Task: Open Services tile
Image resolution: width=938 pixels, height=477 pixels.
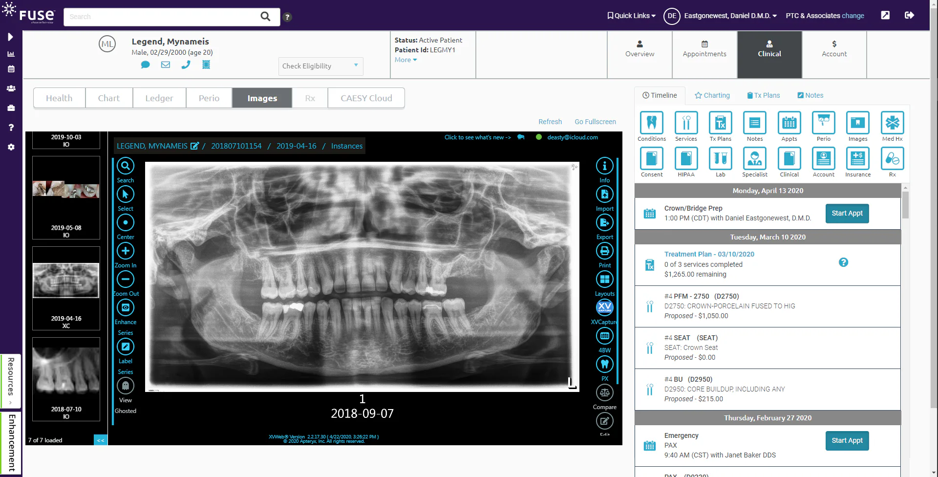Action: pos(686,123)
